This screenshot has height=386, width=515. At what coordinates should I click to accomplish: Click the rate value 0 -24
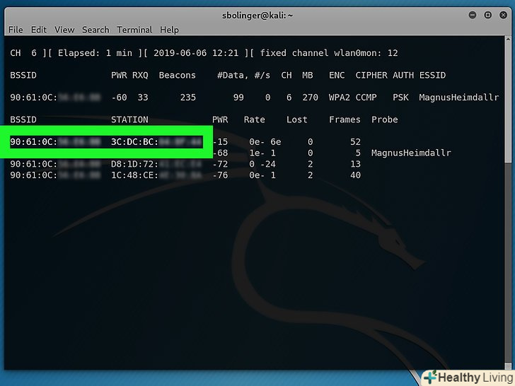[262, 164]
